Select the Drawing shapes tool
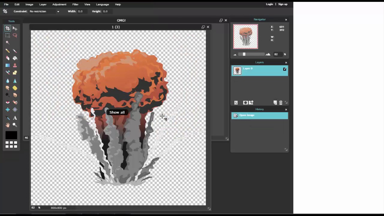This screenshot has height=216, width=384. click(15, 73)
